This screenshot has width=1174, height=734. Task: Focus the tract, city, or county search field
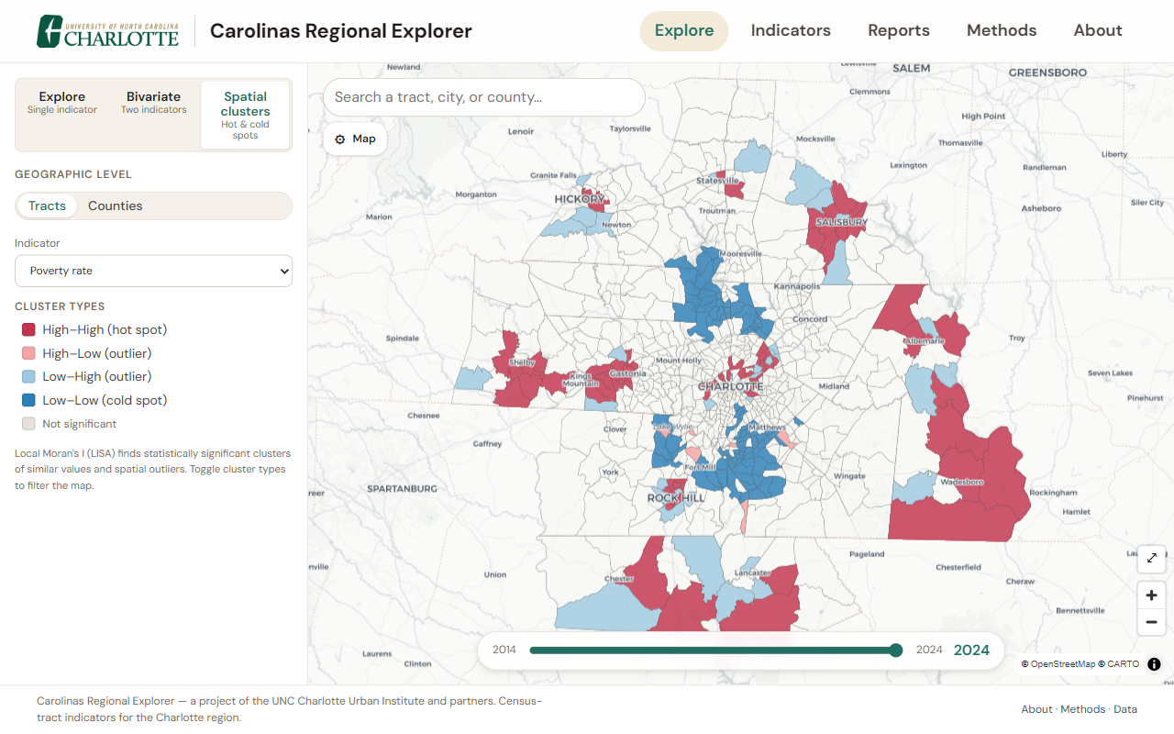pyautogui.click(x=484, y=97)
